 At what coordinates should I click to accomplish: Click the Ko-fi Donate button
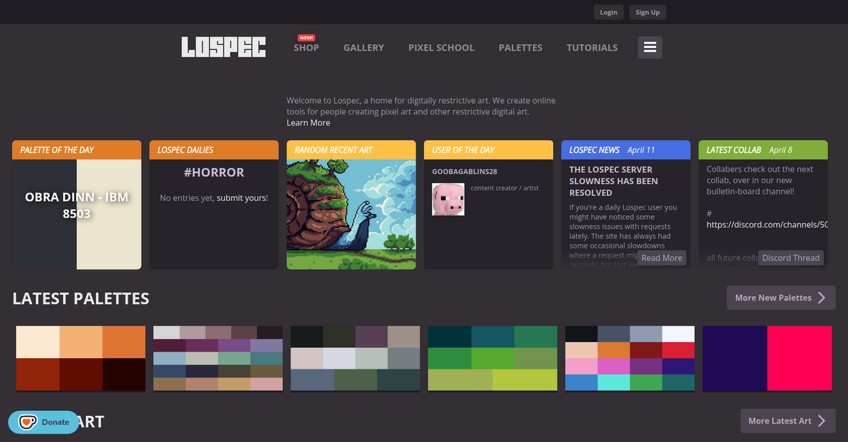click(x=44, y=422)
